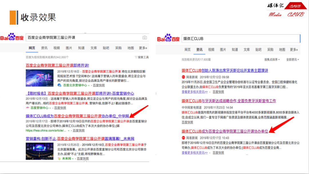Expand the 全部资讯 filter dropdown
Image resolution: width=309 pixels, height=174 pixels.
pos(293,59)
